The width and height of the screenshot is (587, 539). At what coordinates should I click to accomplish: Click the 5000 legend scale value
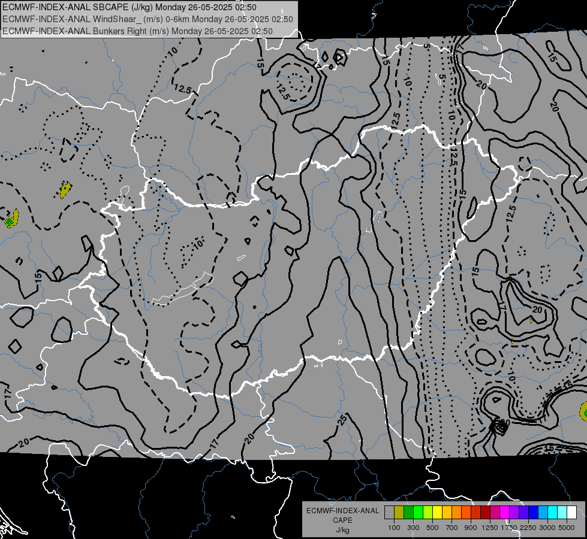567,528
